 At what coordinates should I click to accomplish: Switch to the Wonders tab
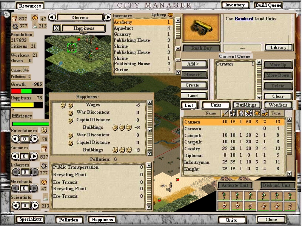click(278, 105)
